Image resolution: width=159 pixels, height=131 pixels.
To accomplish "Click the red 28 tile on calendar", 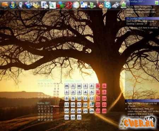I will (x=104, y=111).
